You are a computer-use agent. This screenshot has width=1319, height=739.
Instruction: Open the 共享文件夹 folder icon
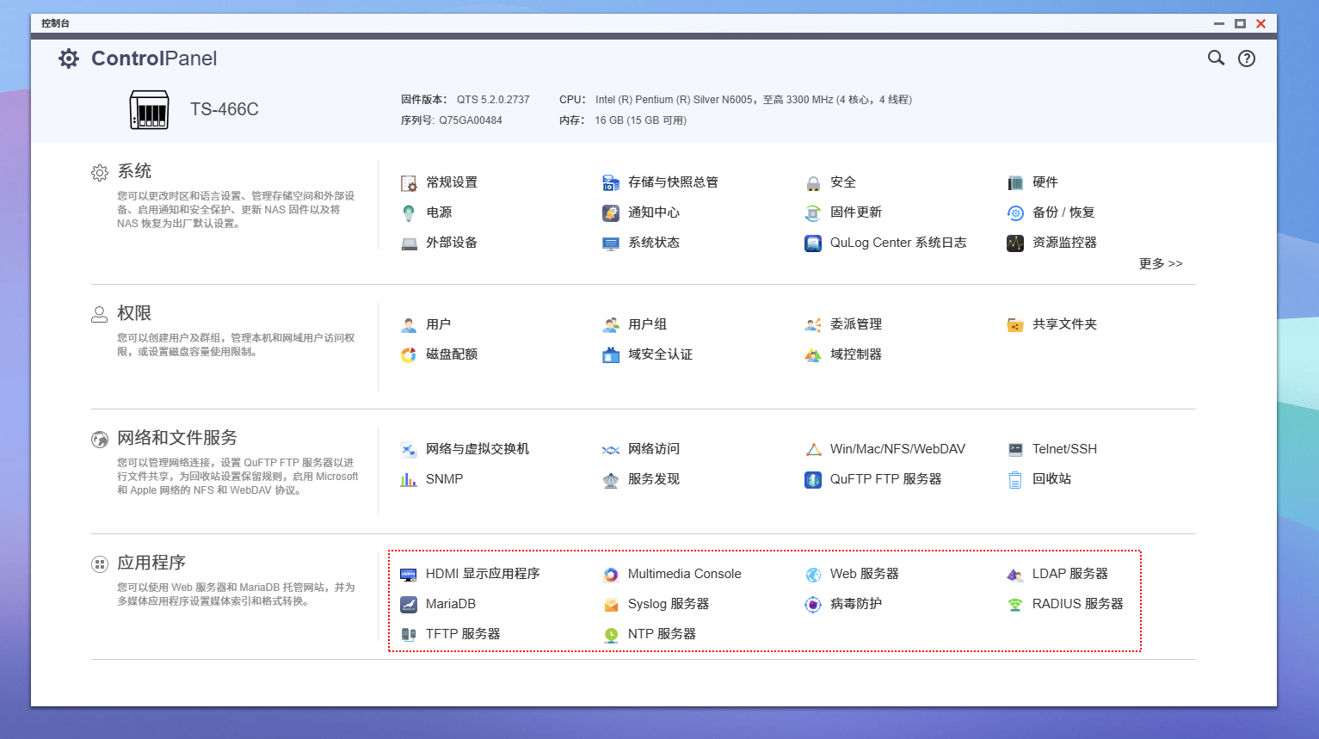pos(1015,324)
